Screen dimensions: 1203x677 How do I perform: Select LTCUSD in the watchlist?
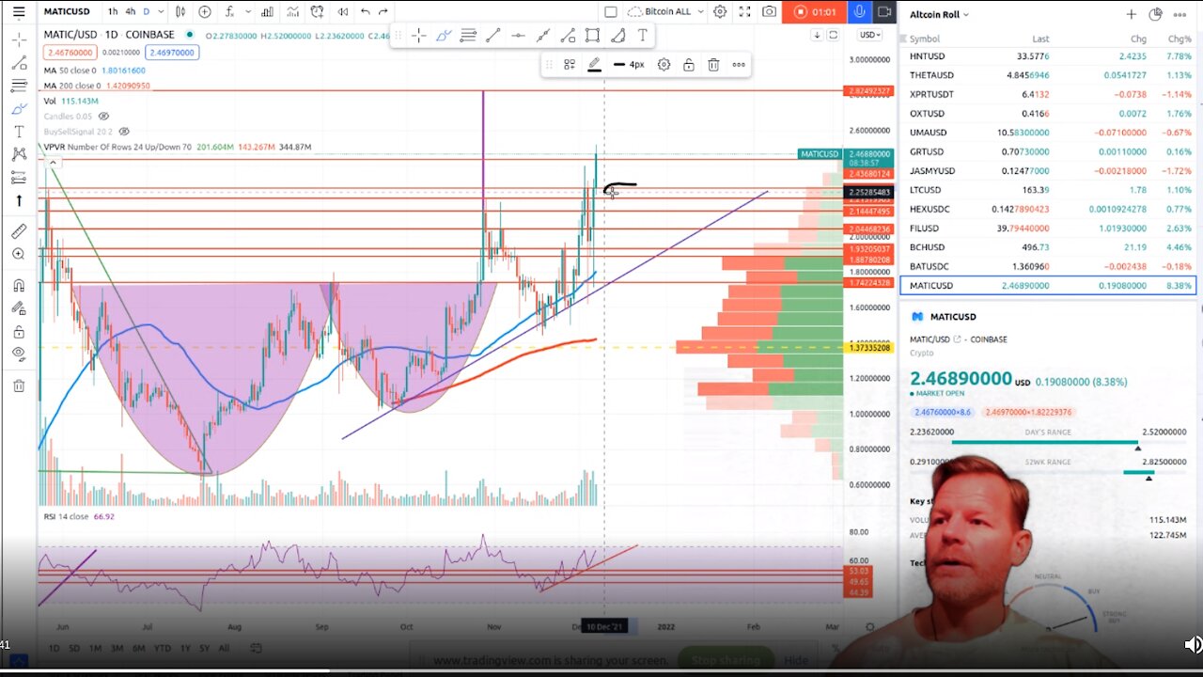(1048, 190)
